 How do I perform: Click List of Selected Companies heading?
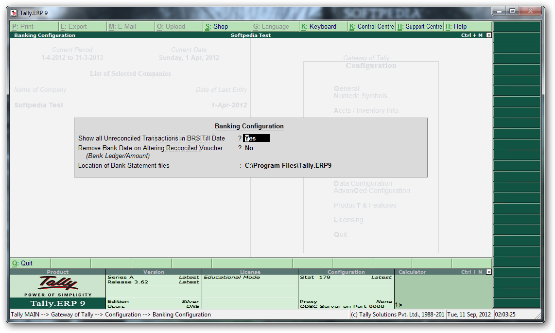(130, 73)
